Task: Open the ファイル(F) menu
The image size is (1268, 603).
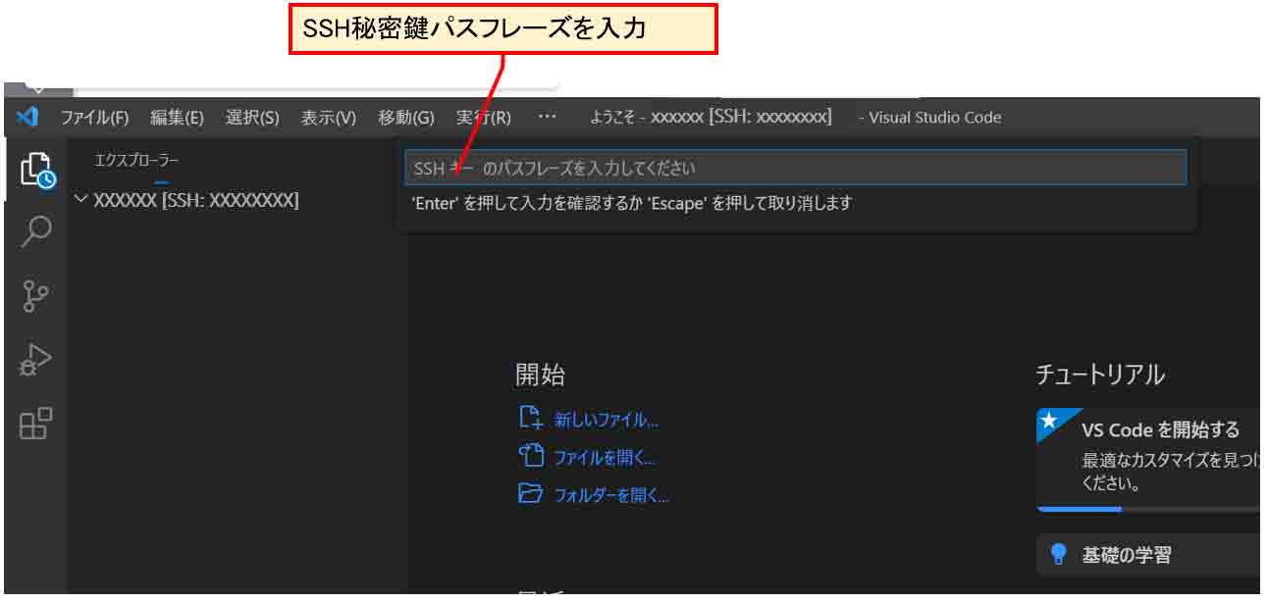Action: [94, 118]
